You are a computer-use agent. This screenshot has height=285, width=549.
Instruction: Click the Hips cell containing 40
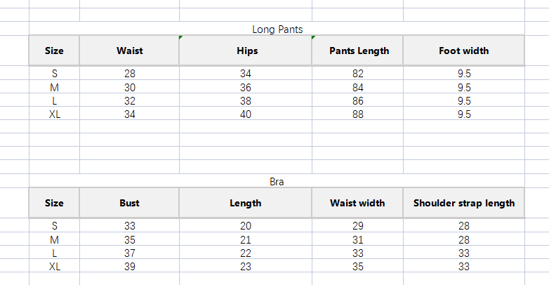(x=245, y=114)
